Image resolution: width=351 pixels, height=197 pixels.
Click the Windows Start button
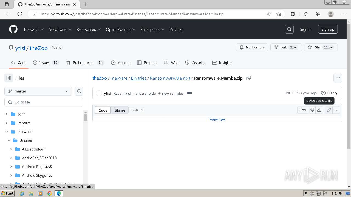click(7, 193)
